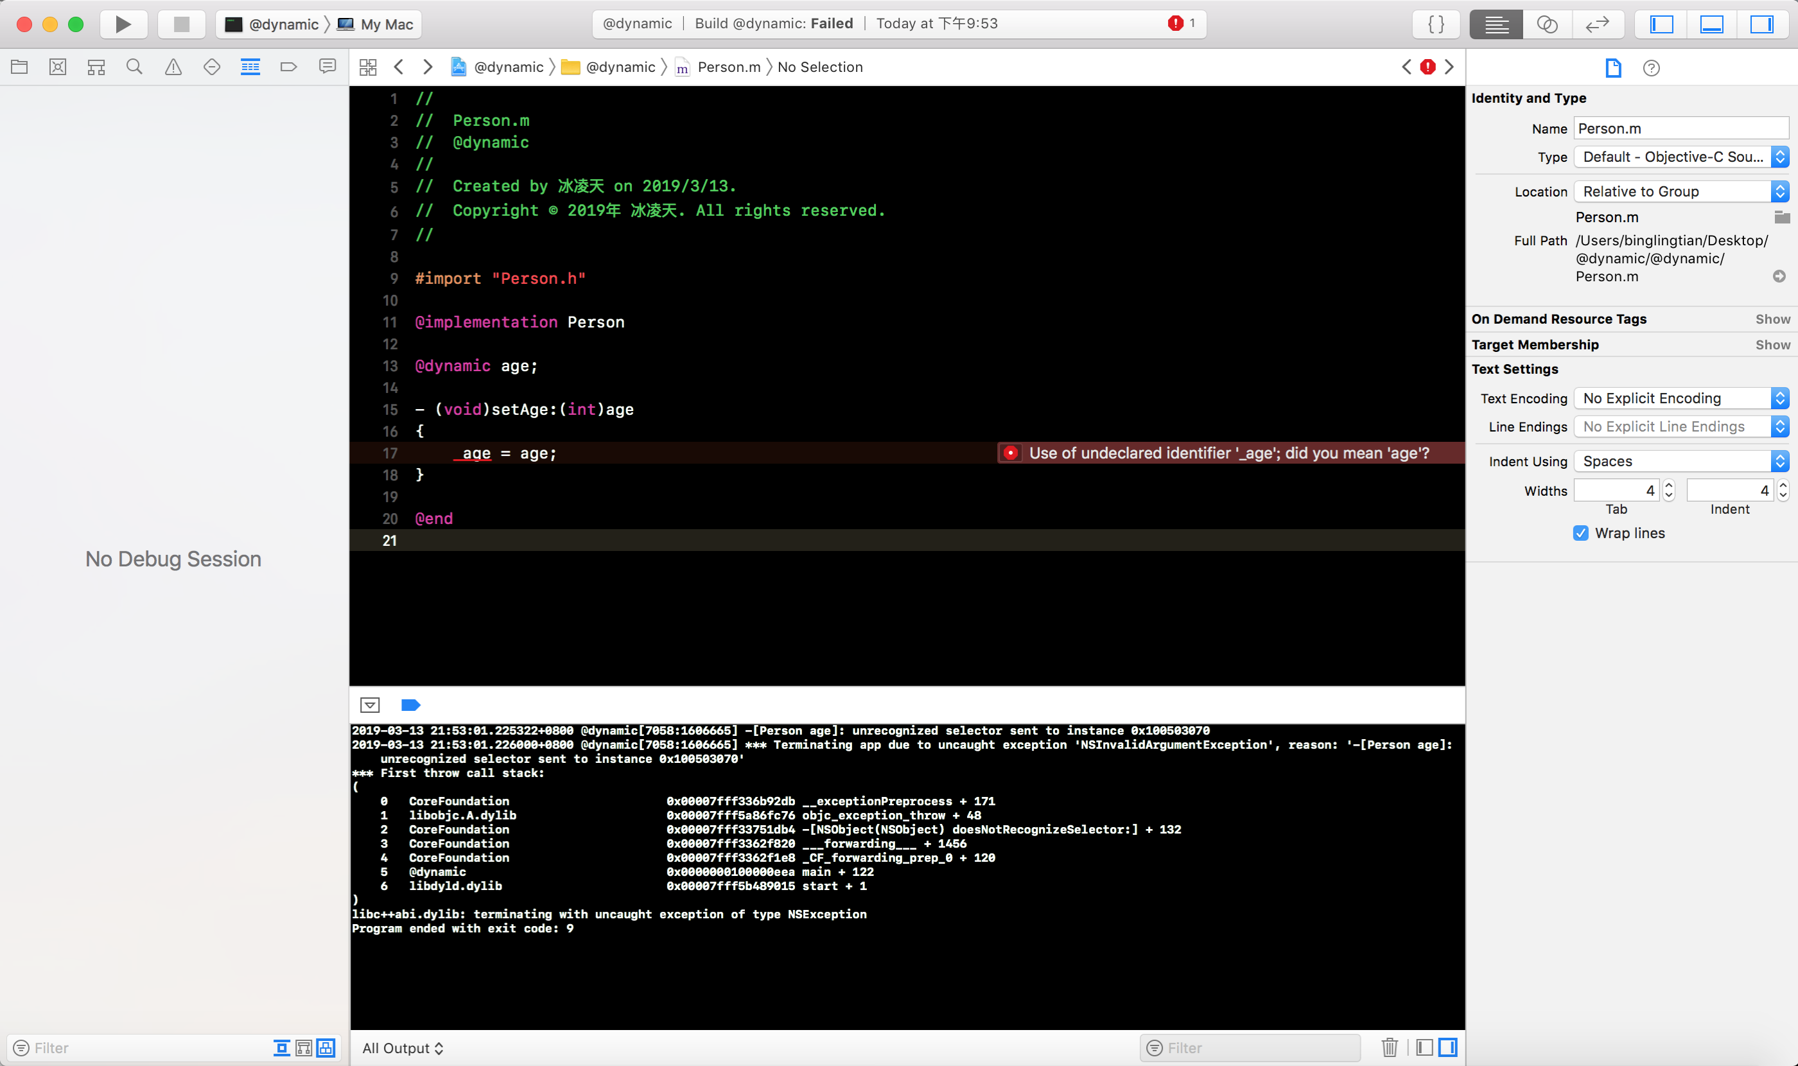Show the Version editor arrows icon
Screen dimensions: 1798x1066
point(1596,24)
